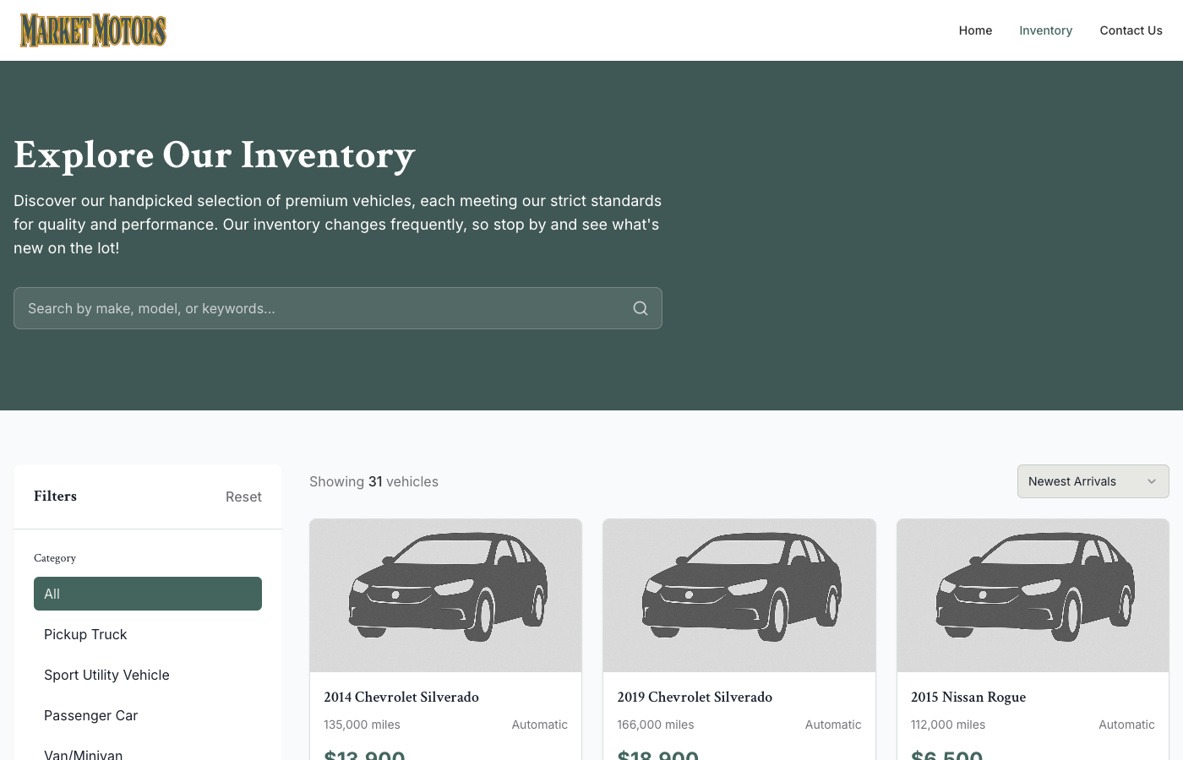Open the 2019 Chevrolet Silverado car image

[x=739, y=595]
